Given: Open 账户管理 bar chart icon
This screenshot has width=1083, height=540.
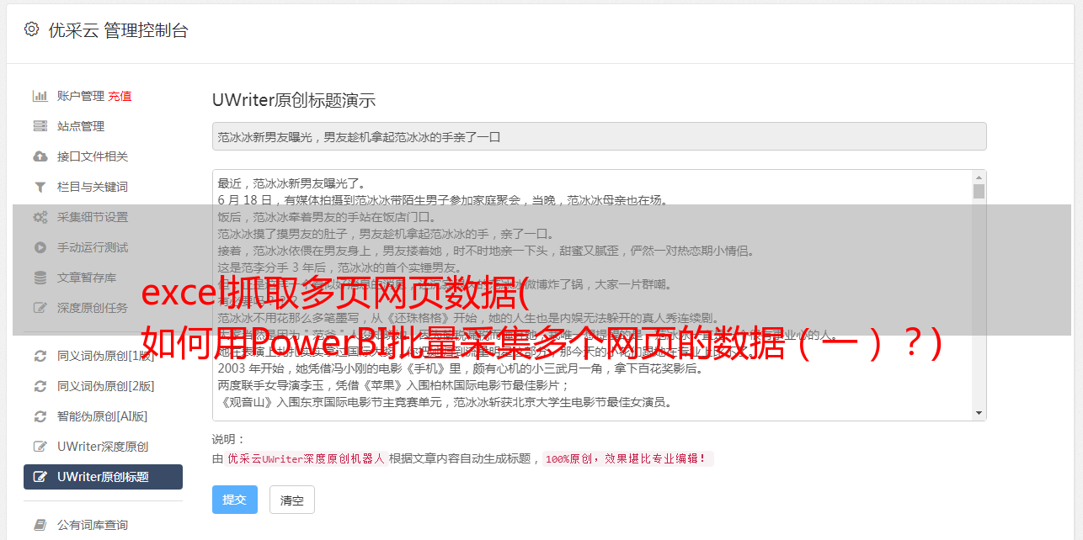Looking at the screenshot, I should 40,96.
